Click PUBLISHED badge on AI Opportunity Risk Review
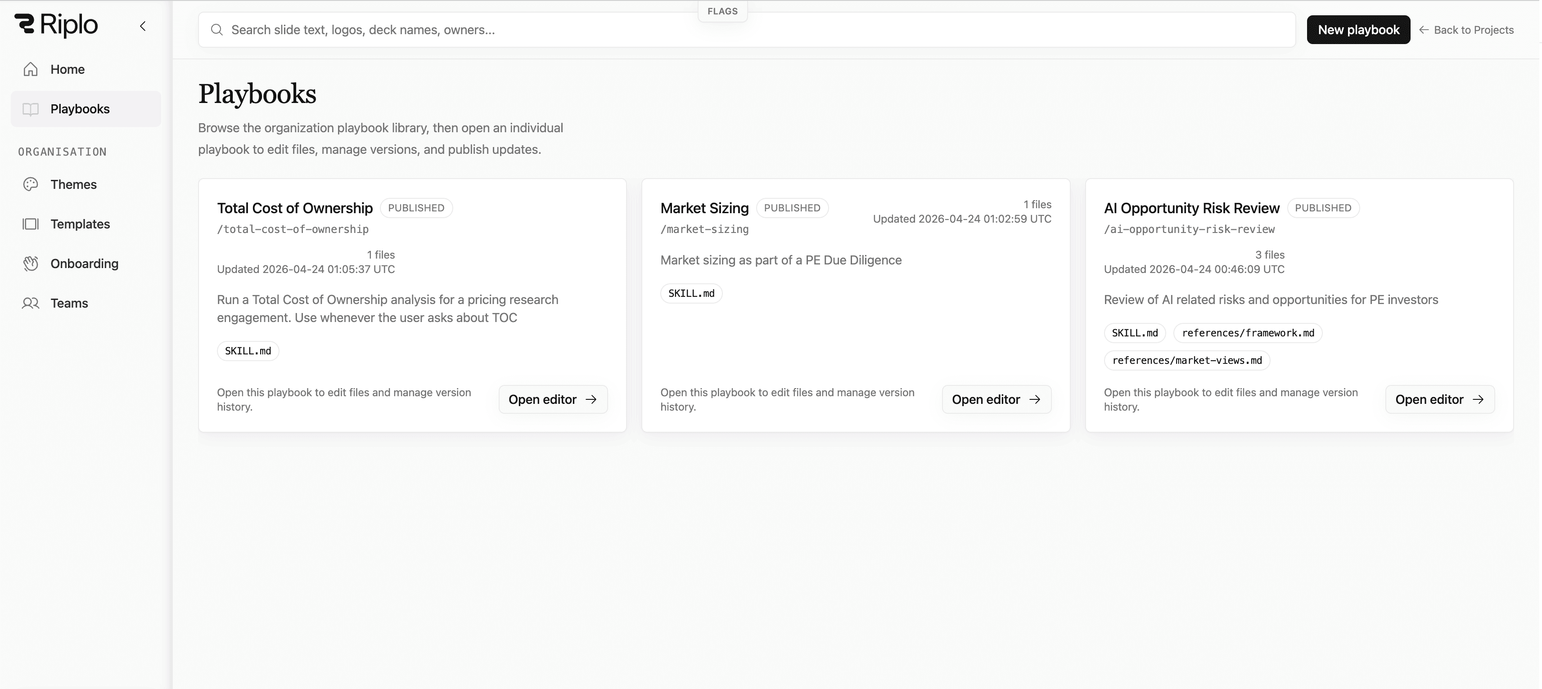1542x689 pixels. (1323, 208)
